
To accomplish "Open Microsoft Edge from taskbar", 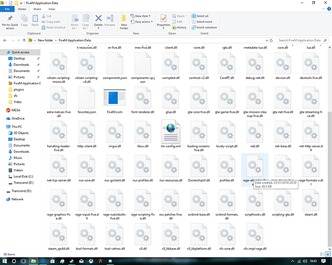I will (x=43, y=261).
